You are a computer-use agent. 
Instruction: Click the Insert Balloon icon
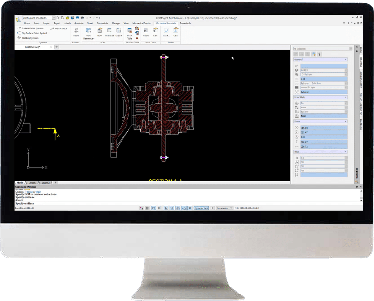[75, 32]
